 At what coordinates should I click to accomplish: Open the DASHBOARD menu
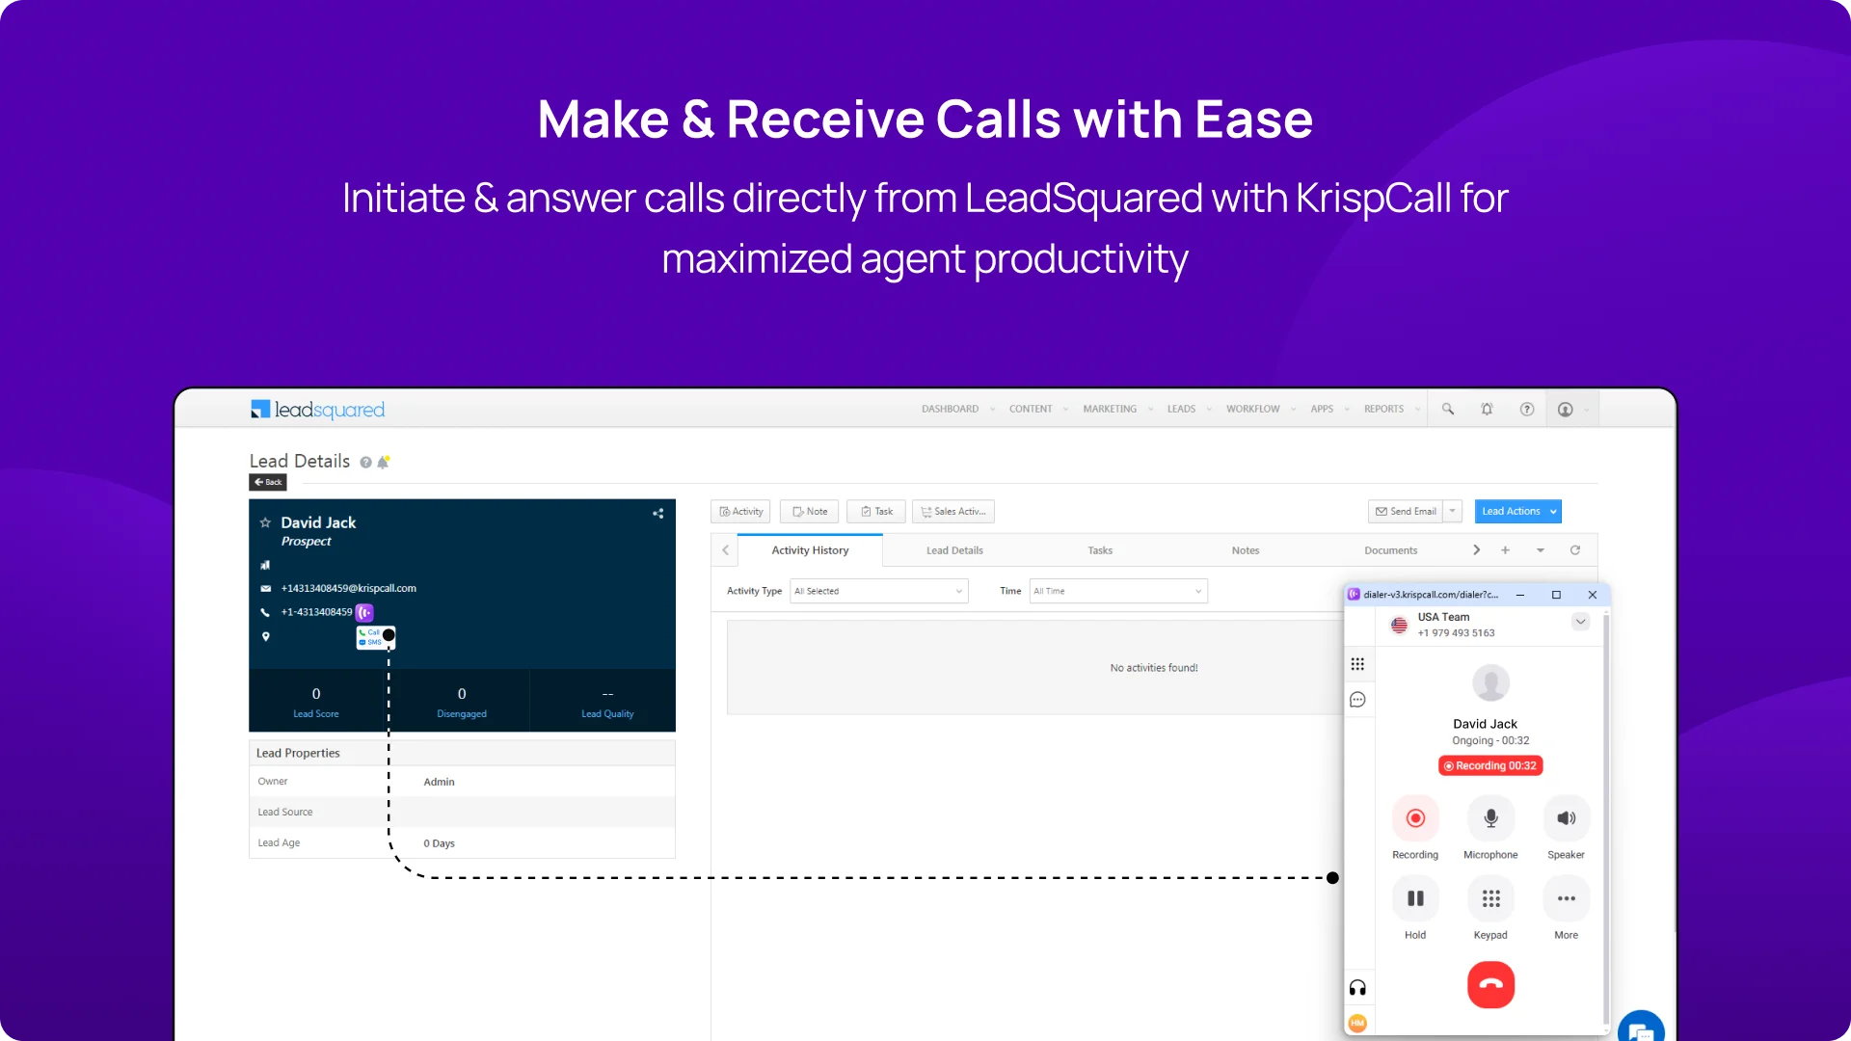point(950,409)
